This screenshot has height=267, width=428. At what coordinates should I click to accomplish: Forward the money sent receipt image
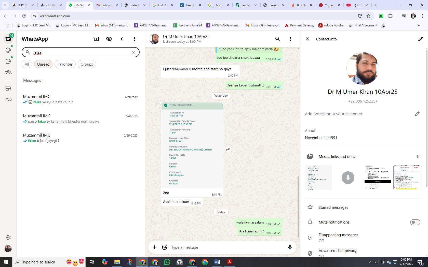point(228,150)
